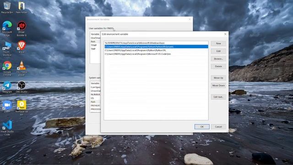Click the Browse... button

pyautogui.click(x=218, y=59)
